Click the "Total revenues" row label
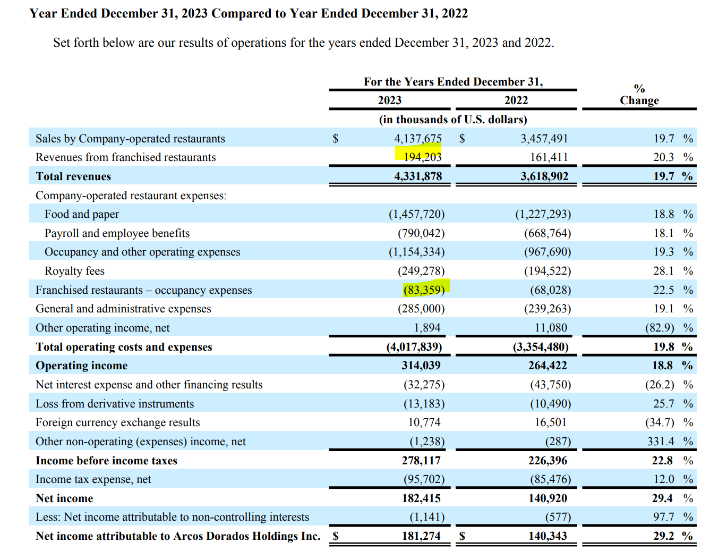Screen dimensions: 710x560 73,176
